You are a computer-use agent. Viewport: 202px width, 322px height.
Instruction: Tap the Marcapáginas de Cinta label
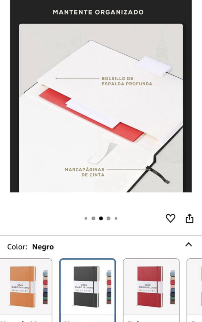pos(84,172)
